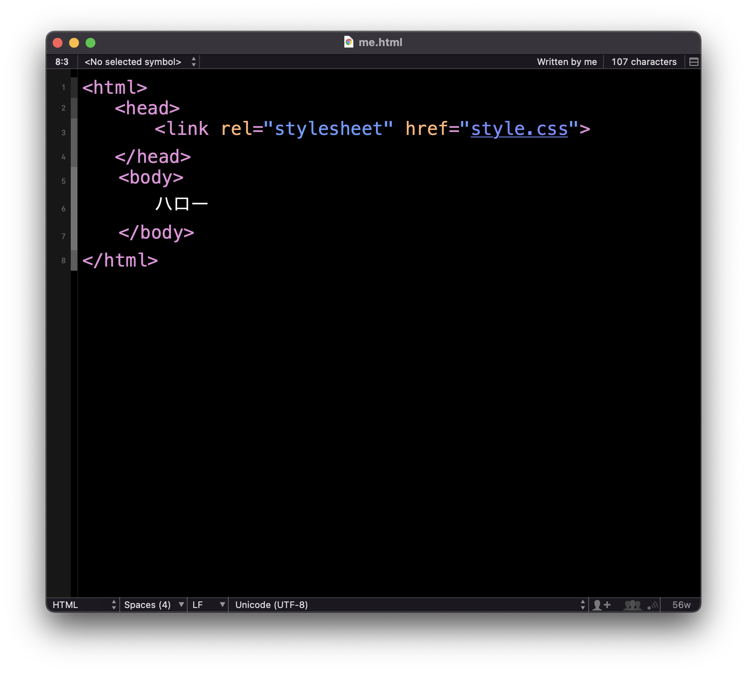Open the participants group icon
Screen dimensions: 747x673
coord(632,605)
